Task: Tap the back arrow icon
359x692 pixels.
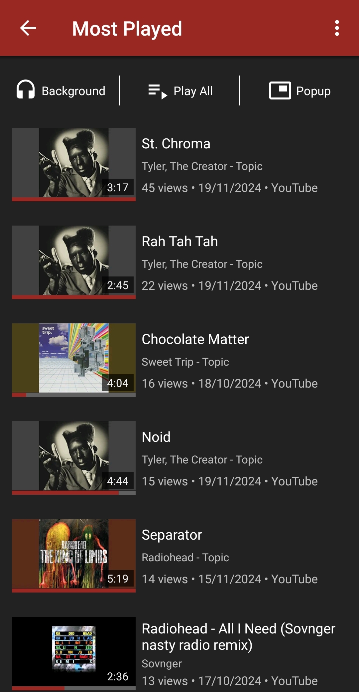Action: coord(28,28)
